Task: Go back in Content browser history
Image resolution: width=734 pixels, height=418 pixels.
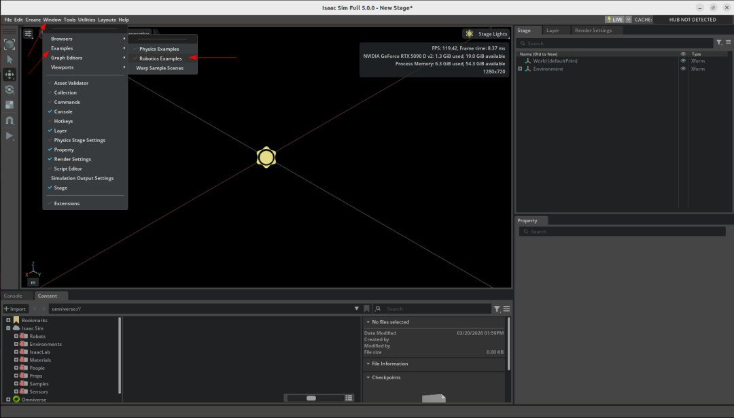Action: pyautogui.click(x=35, y=309)
